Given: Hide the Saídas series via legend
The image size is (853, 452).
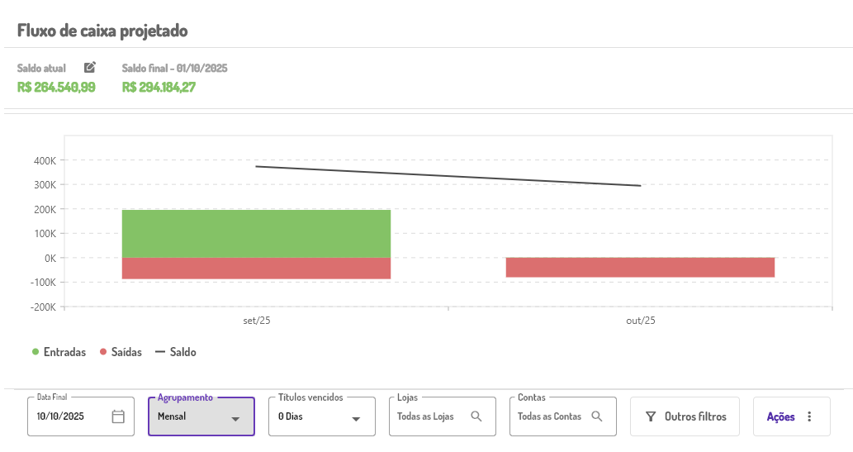Looking at the screenshot, I should (121, 352).
